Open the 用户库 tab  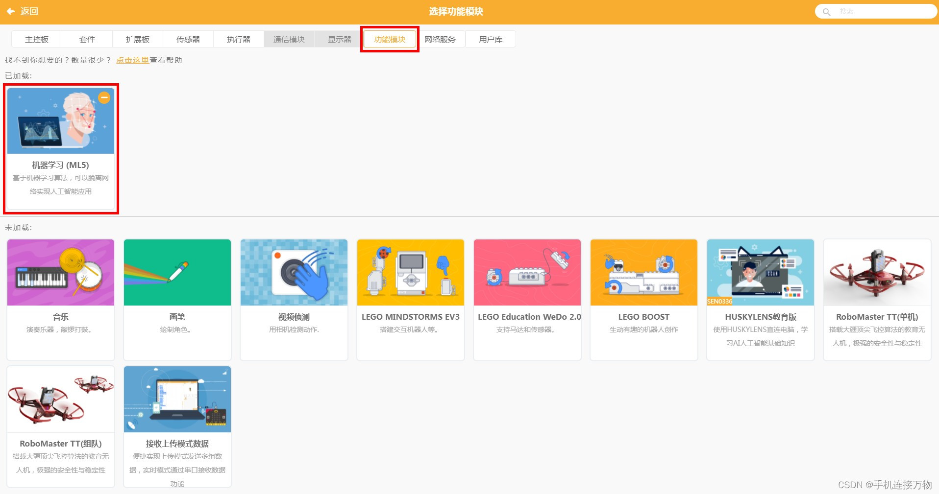click(491, 39)
